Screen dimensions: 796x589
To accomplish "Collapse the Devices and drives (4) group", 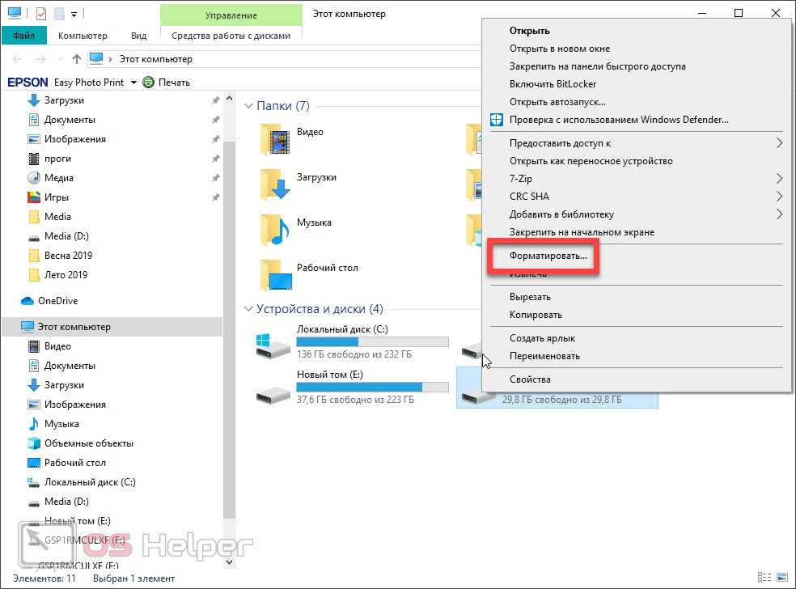I will [249, 309].
